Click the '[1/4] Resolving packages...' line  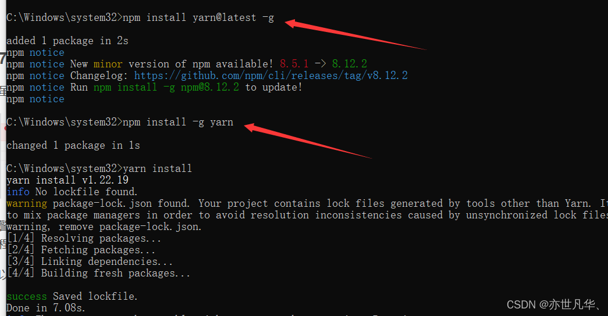pyautogui.click(x=83, y=238)
